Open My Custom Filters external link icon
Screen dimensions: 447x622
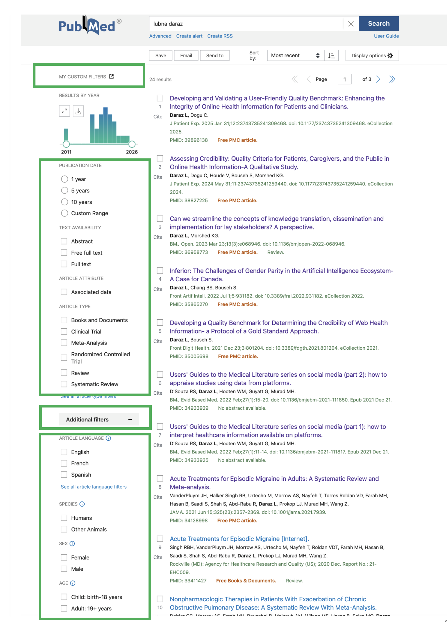tap(111, 76)
